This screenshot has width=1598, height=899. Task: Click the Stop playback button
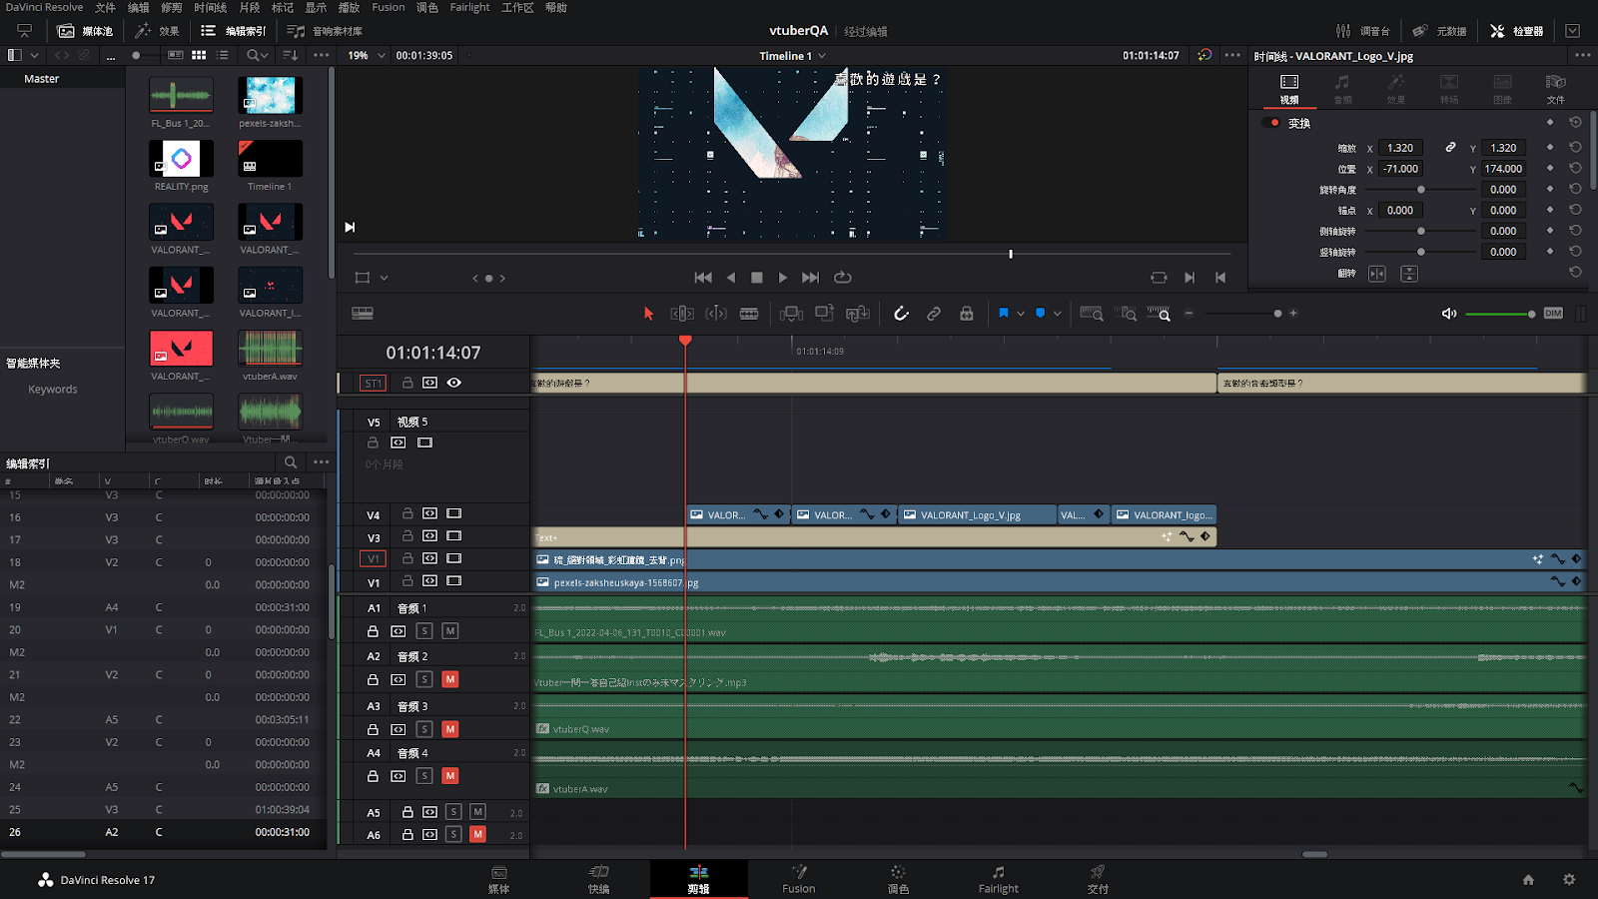click(x=757, y=278)
